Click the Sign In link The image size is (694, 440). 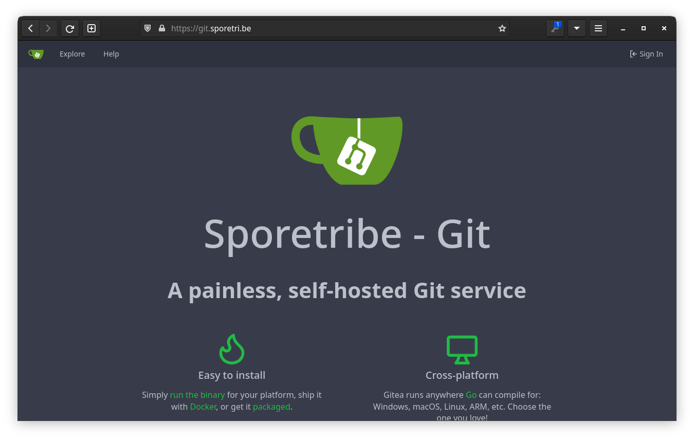pos(646,54)
